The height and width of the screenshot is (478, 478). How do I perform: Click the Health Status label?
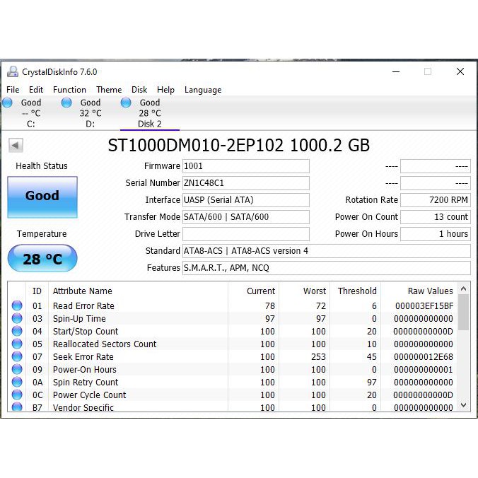(x=42, y=166)
